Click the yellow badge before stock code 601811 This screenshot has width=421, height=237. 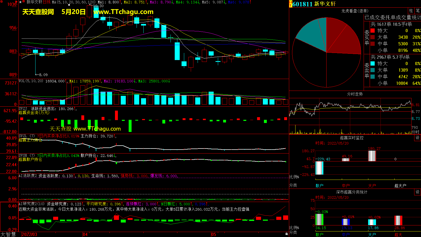click(290, 4)
